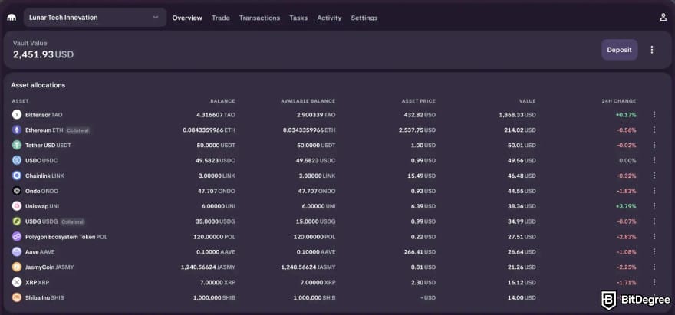Image resolution: width=675 pixels, height=315 pixels.
Task: Click Aave asset price 266.41 USD
Action: pyautogui.click(x=420, y=251)
